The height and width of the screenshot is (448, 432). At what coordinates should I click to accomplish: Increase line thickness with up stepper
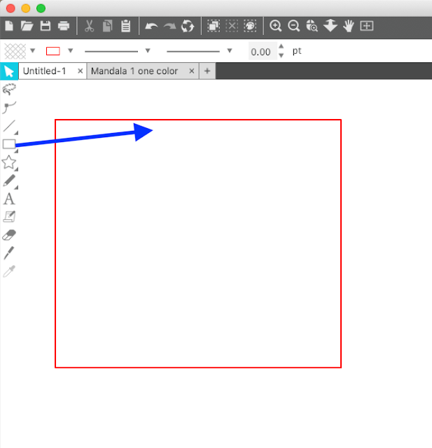[x=281, y=46]
